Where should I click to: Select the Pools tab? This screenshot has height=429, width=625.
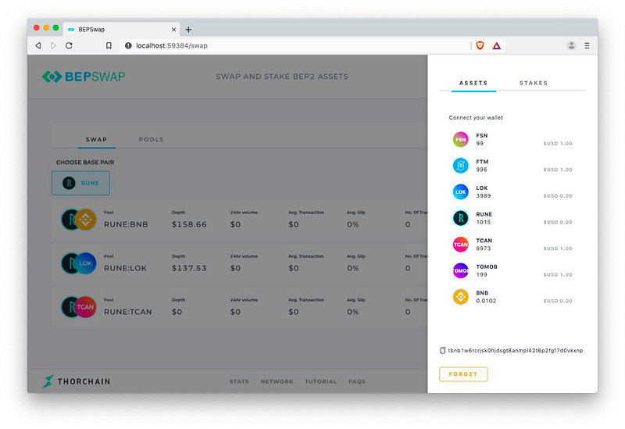151,140
